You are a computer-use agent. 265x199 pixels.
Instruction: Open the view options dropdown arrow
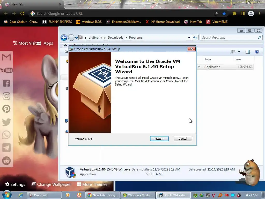click(x=239, y=52)
